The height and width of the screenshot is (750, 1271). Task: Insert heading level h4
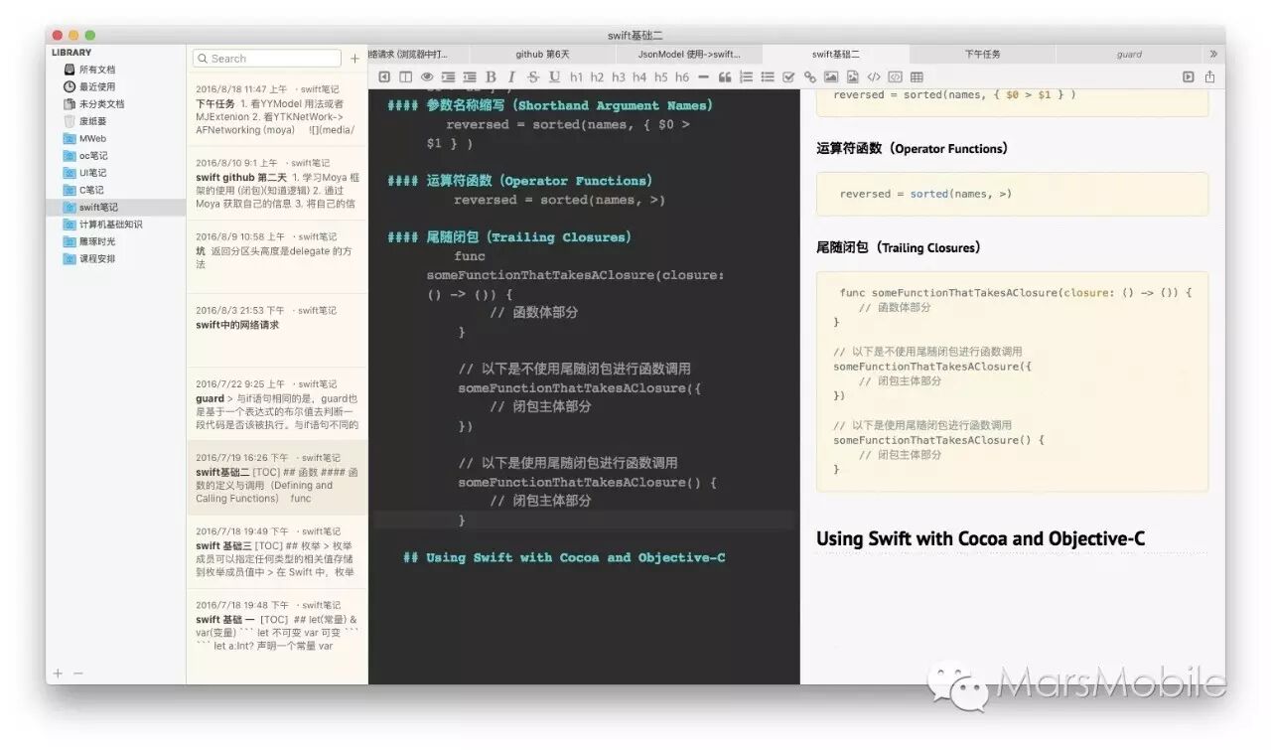(639, 76)
